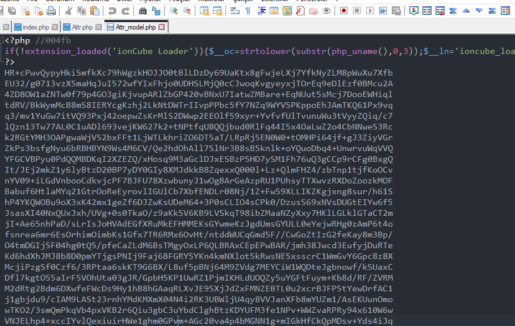The width and height of the screenshot is (515, 326).
Task: Click the line starting YFGCVBPyu0PdQQ
Action: (x=199, y=159)
